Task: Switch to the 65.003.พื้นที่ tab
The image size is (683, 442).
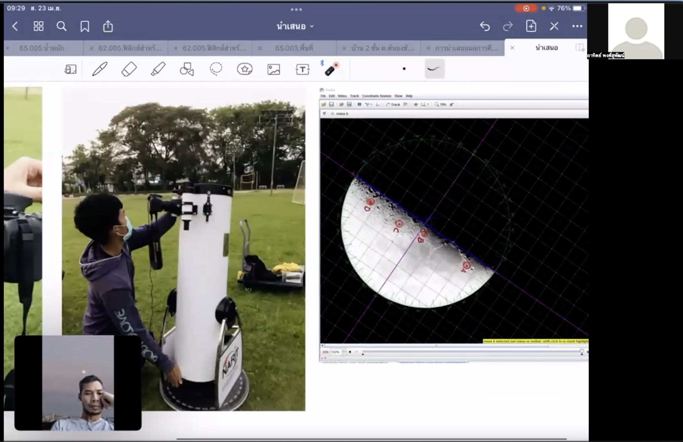Action: (294, 48)
